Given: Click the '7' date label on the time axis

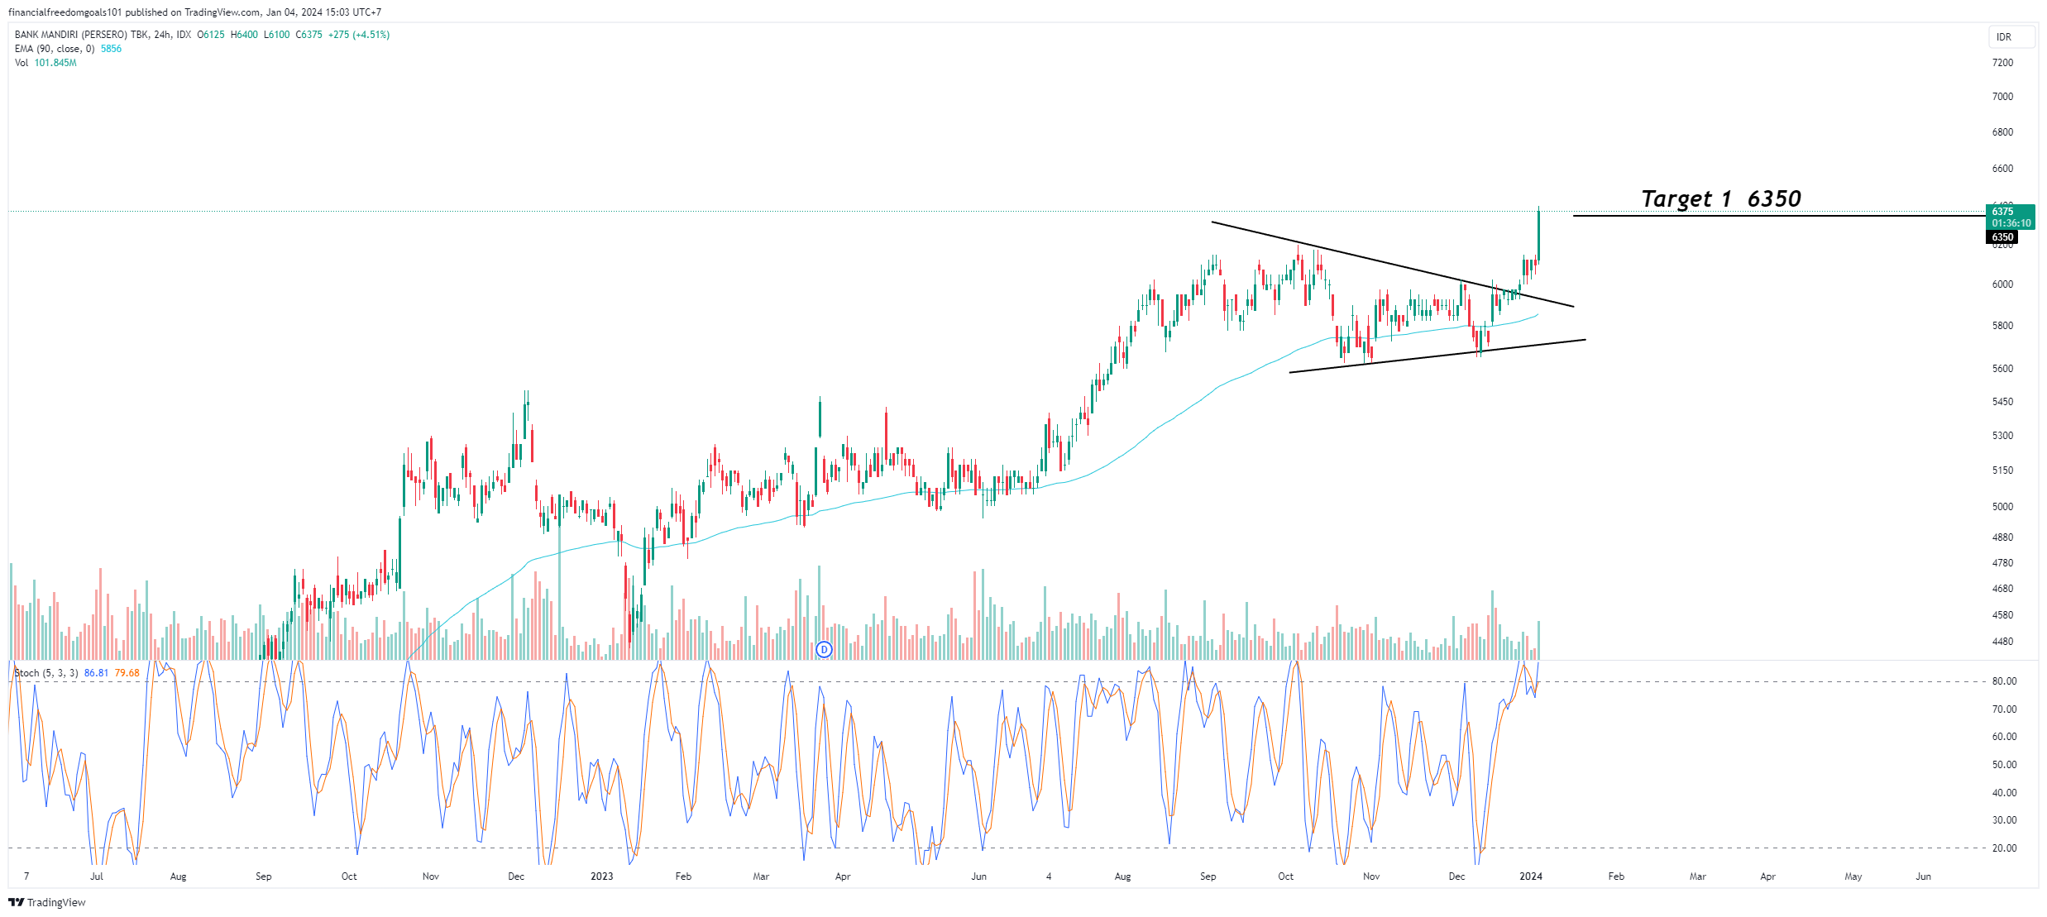Looking at the screenshot, I should pyautogui.click(x=26, y=876).
